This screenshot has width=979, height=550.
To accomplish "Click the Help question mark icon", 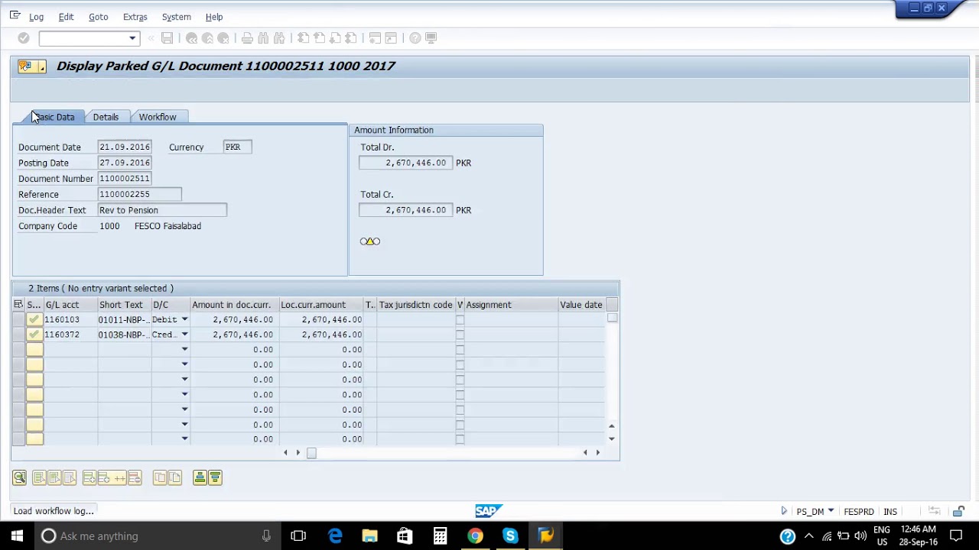I will pyautogui.click(x=415, y=37).
